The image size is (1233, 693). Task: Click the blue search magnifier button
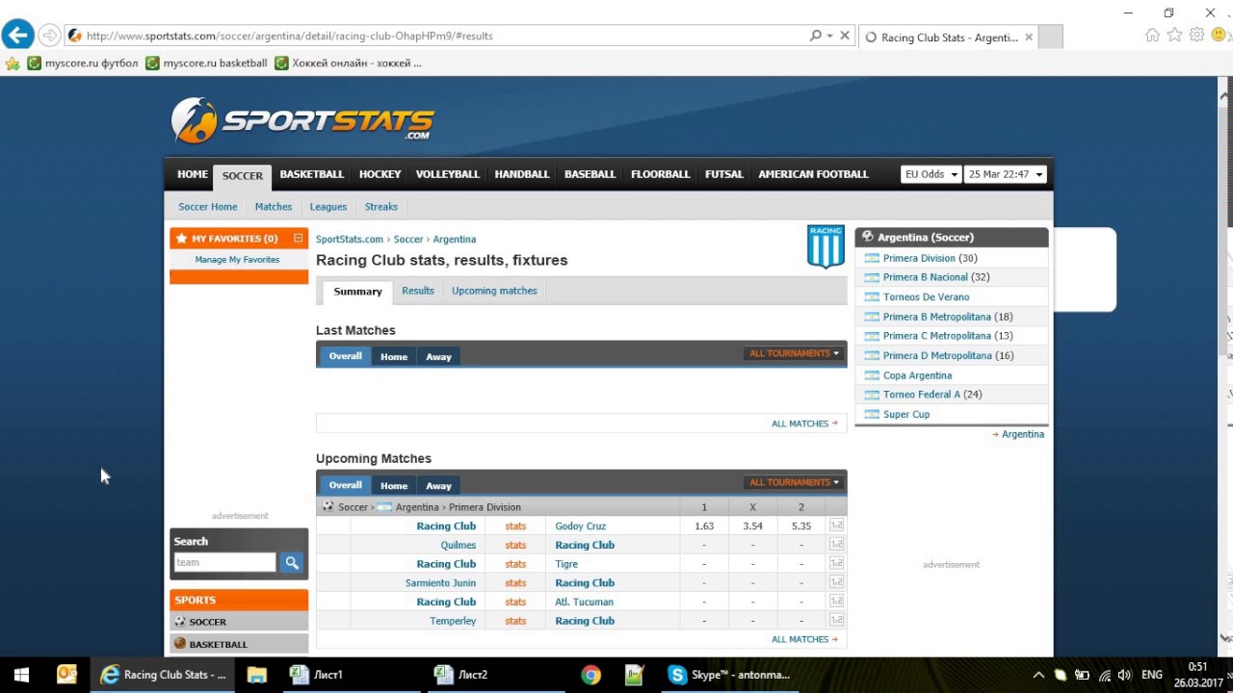tap(292, 562)
